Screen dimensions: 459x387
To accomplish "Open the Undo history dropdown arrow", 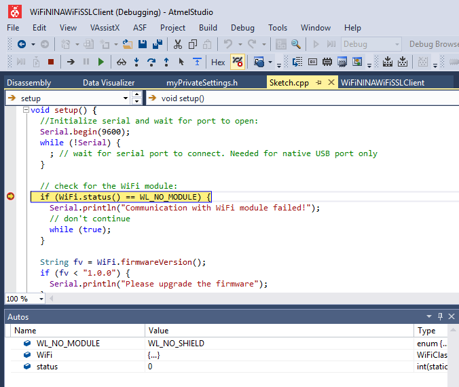I will click(x=240, y=45).
